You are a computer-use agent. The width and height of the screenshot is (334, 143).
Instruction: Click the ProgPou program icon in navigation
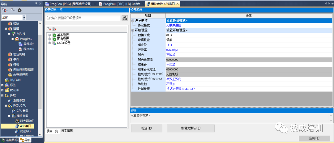pos(17,39)
